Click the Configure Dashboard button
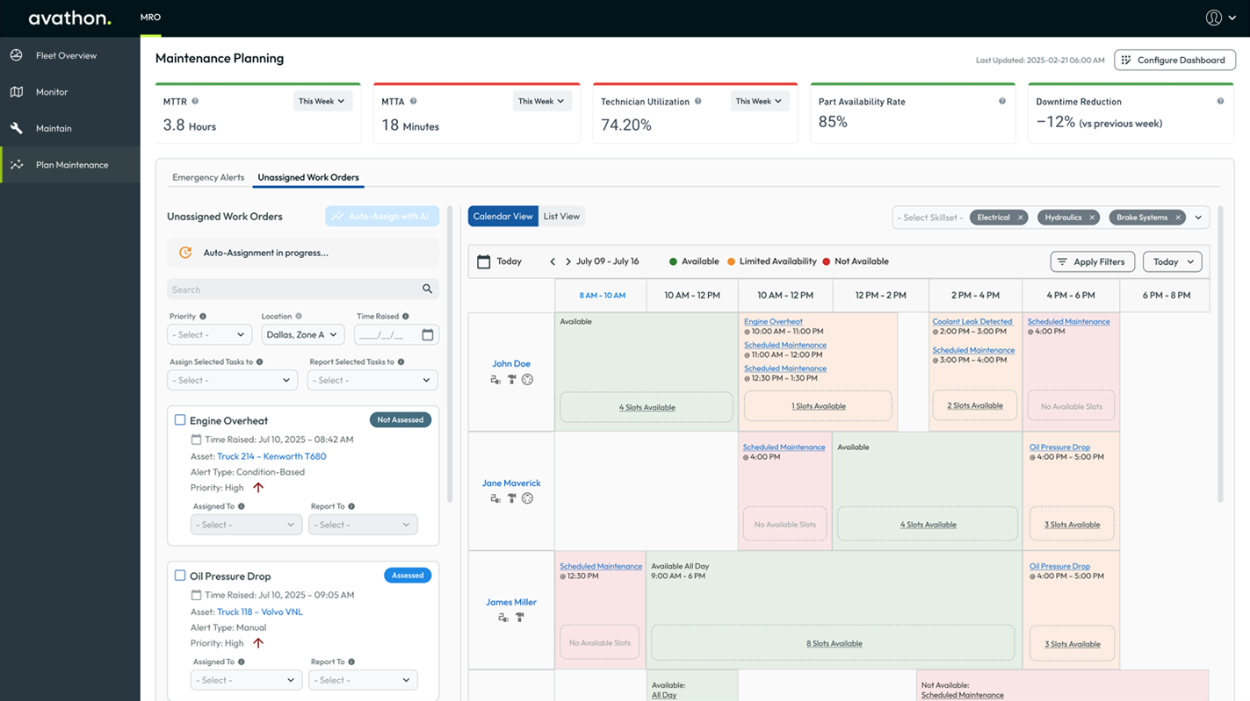 (1174, 60)
